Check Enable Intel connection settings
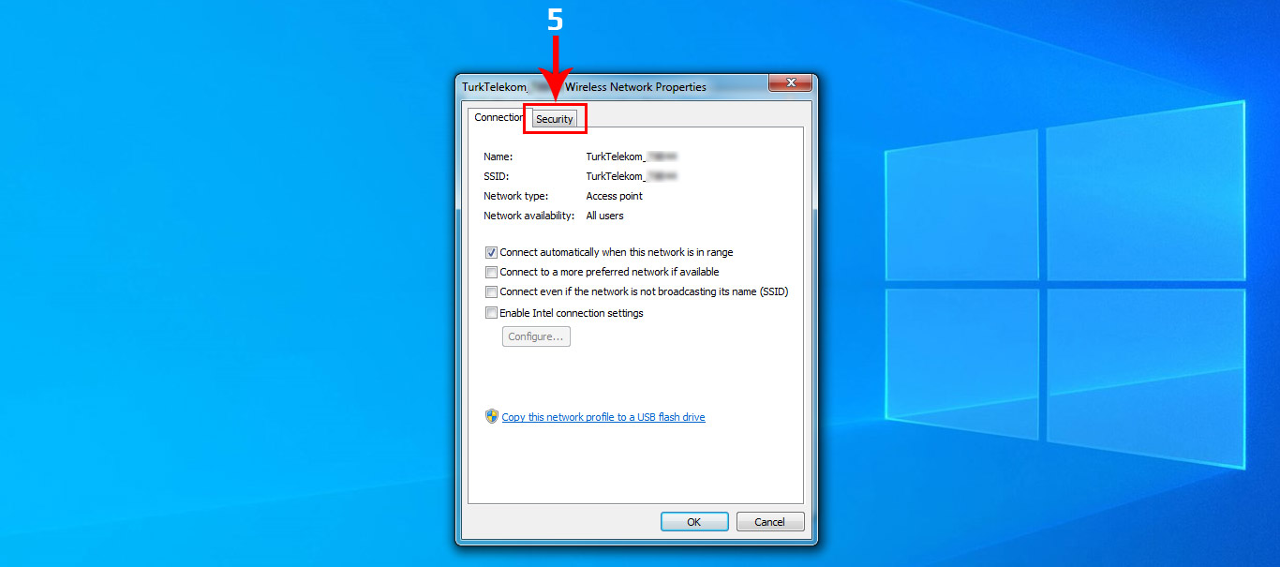The width and height of the screenshot is (1280, 567). pos(491,313)
